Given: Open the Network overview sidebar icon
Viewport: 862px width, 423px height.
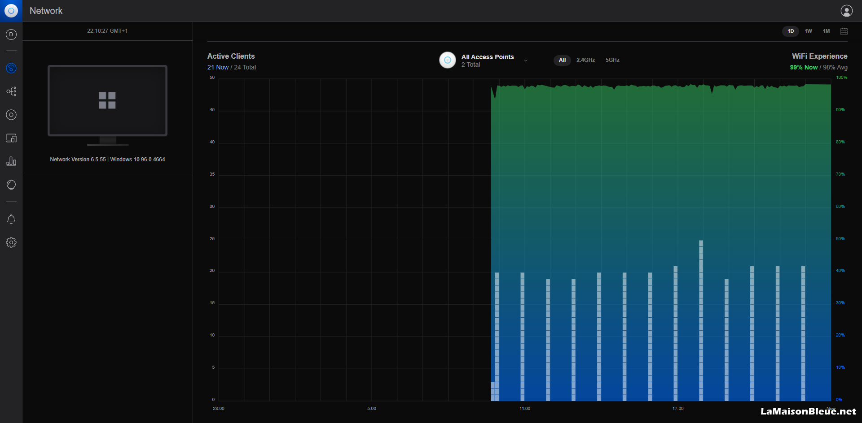Looking at the screenshot, I should coord(11,68).
